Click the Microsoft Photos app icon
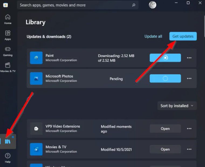This screenshot has height=167, width=205. pos(36,78)
